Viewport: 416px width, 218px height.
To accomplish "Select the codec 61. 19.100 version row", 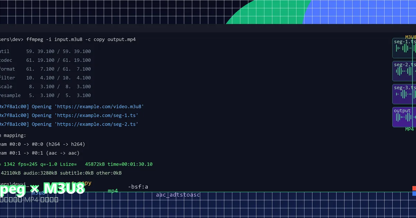I will (45, 60).
